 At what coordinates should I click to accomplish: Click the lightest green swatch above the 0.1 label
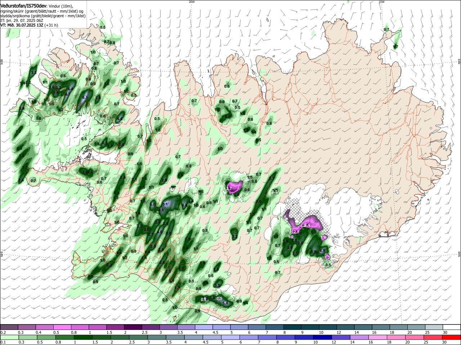coord(9,337)
